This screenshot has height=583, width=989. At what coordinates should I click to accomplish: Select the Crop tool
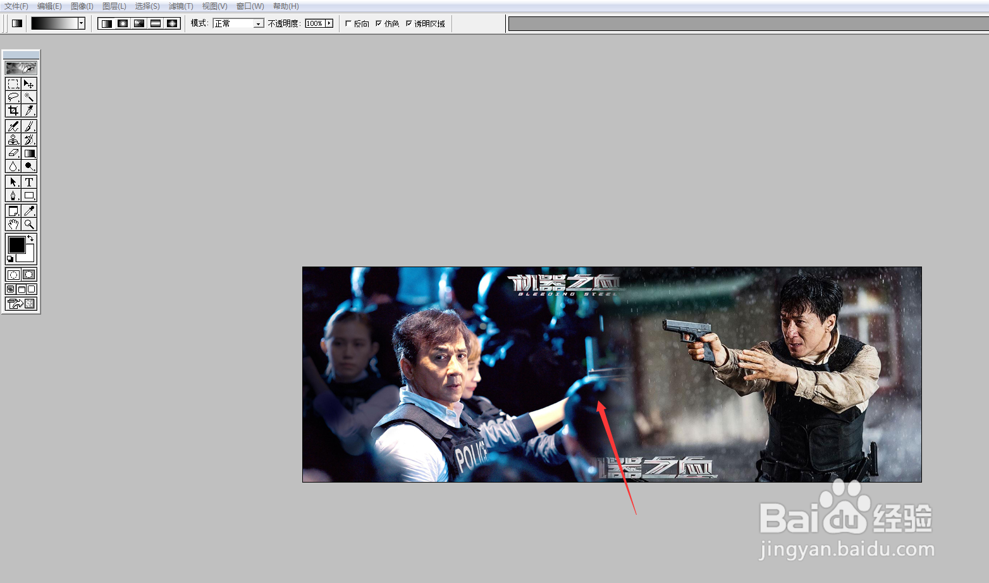click(x=13, y=111)
